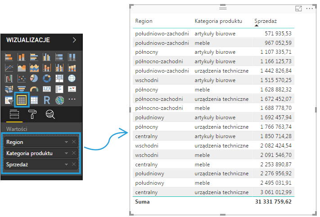Image resolution: width=320 pixels, height=217 pixels.
Task: Switch to the Analytics magnifier tab
Action: [50, 115]
